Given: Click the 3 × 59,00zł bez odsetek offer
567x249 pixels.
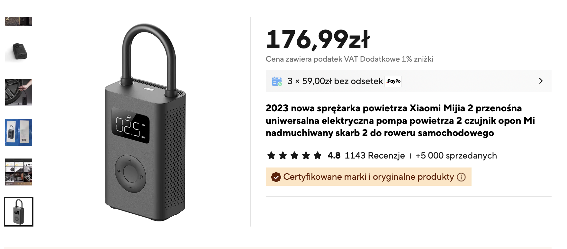Looking at the screenshot, I should pos(335,81).
